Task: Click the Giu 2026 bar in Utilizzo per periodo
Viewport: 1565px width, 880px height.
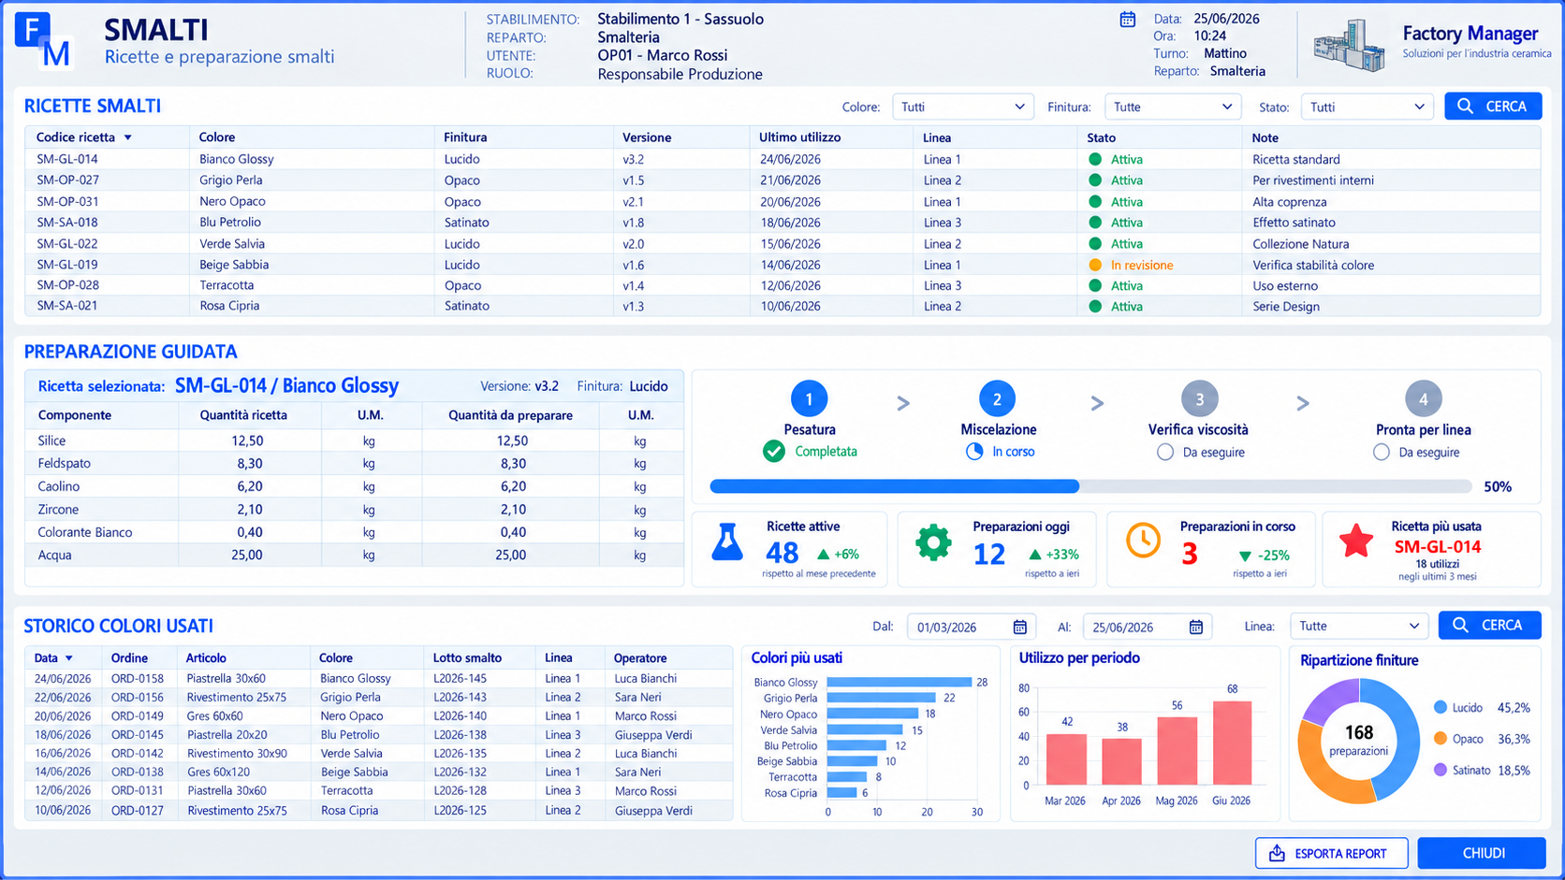Action: pos(1232,743)
